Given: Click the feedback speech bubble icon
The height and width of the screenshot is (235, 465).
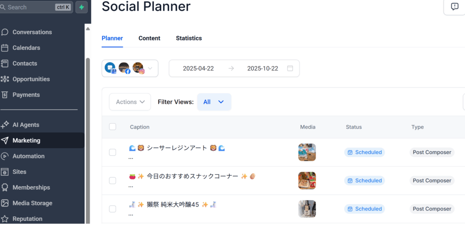Looking at the screenshot, I should coord(455,6).
